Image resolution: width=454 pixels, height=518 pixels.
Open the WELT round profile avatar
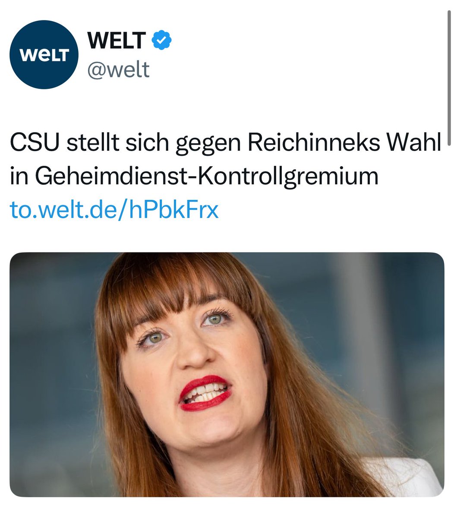44,54
